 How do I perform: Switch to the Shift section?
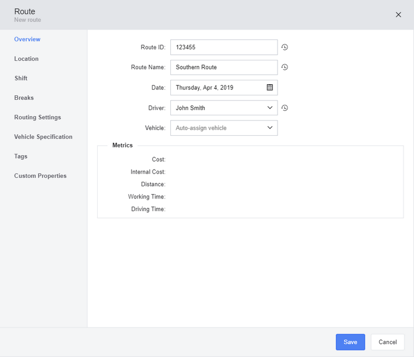point(21,78)
